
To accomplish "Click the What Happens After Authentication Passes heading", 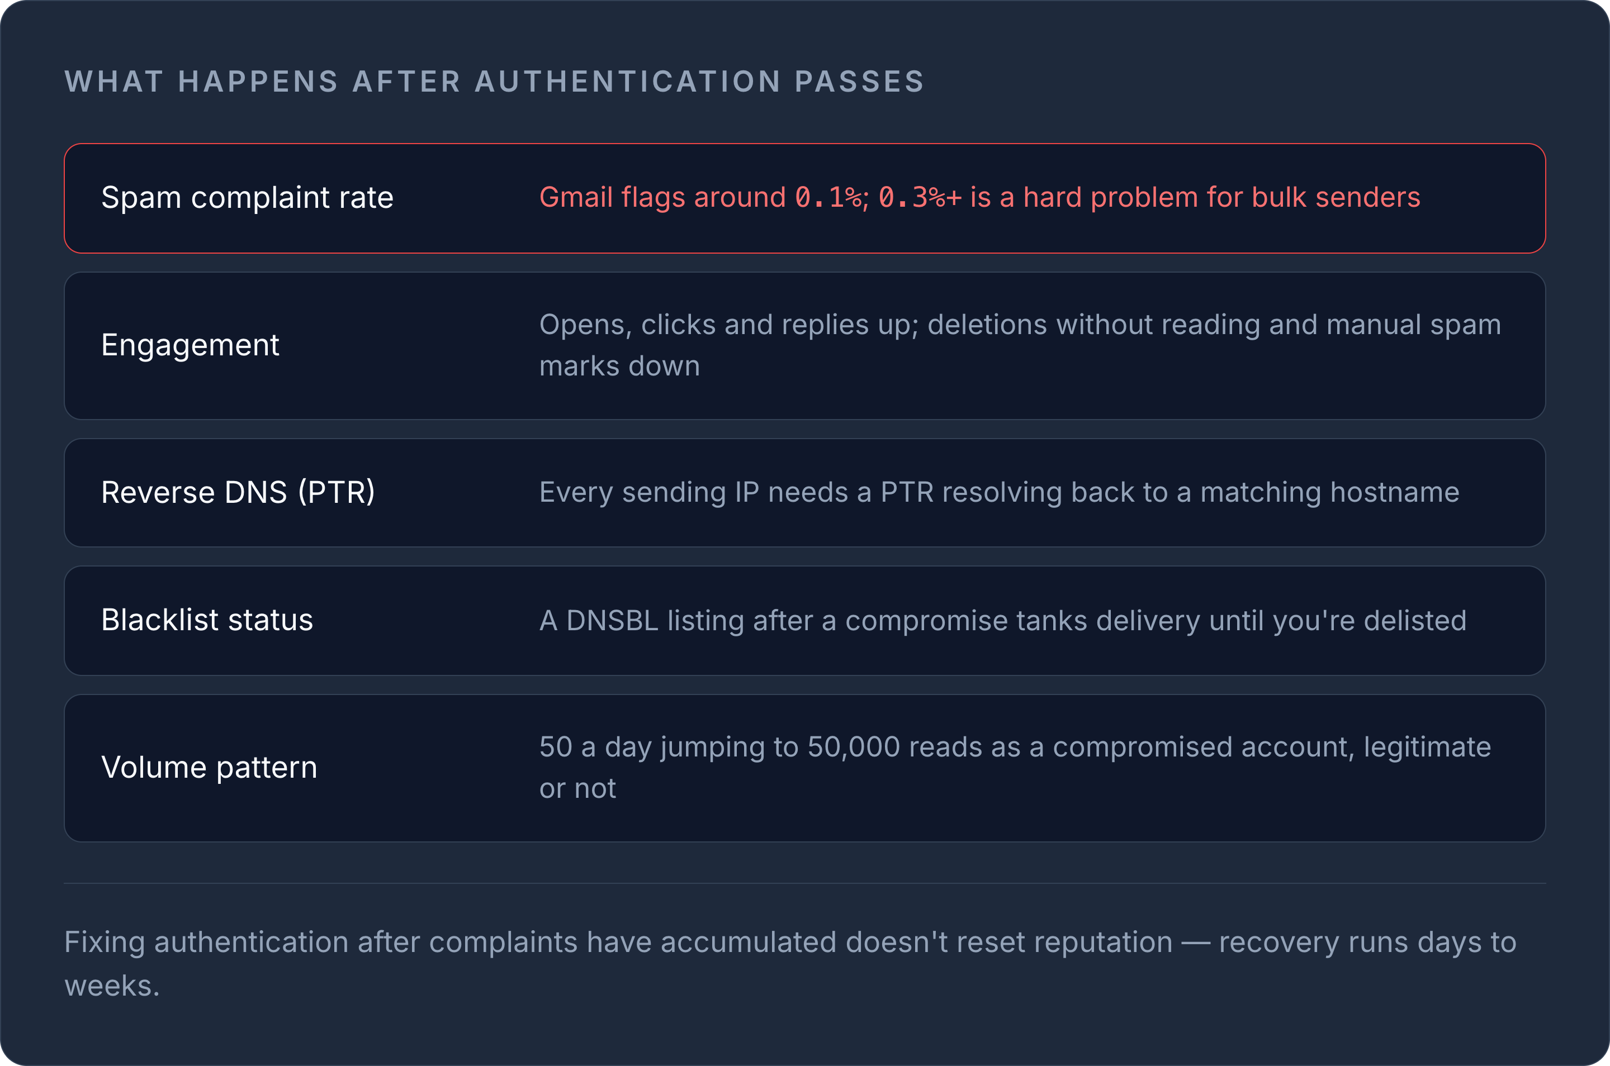I will click(x=495, y=82).
